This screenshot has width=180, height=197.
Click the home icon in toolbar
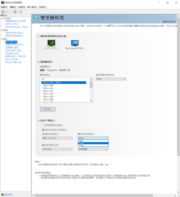point(21,12)
